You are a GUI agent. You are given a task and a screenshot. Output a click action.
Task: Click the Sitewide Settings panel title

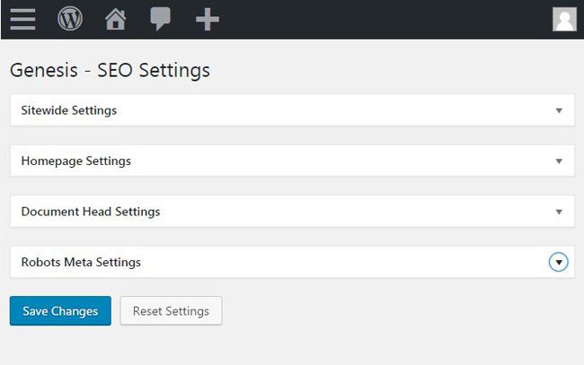coord(69,110)
